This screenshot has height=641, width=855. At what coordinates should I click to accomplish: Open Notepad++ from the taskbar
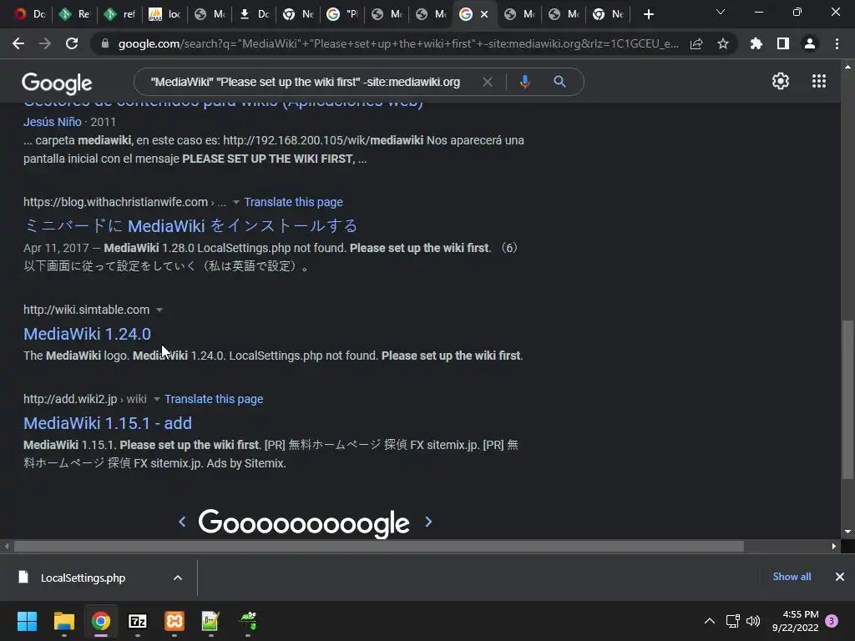pyautogui.click(x=210, y=621)
